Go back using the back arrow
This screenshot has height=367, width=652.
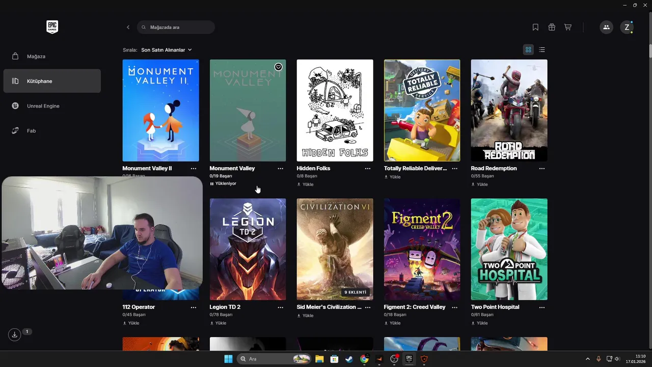point(128,27)
